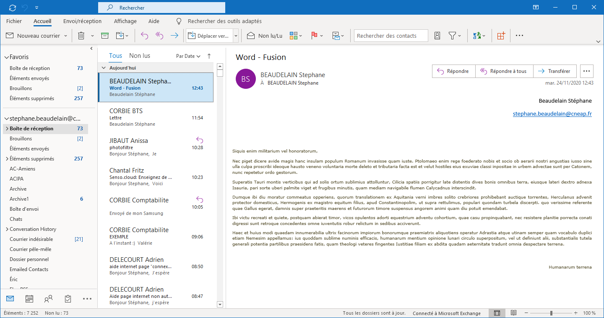Click the Delete (trash) icon in toolbar
The width and height of the screenshot is (604, 318).
81,36
